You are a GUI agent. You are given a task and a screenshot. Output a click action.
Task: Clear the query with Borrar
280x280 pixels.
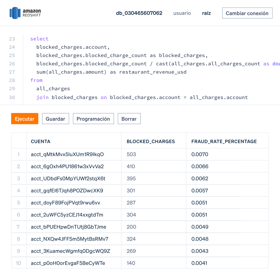click(x=129, y=118)
